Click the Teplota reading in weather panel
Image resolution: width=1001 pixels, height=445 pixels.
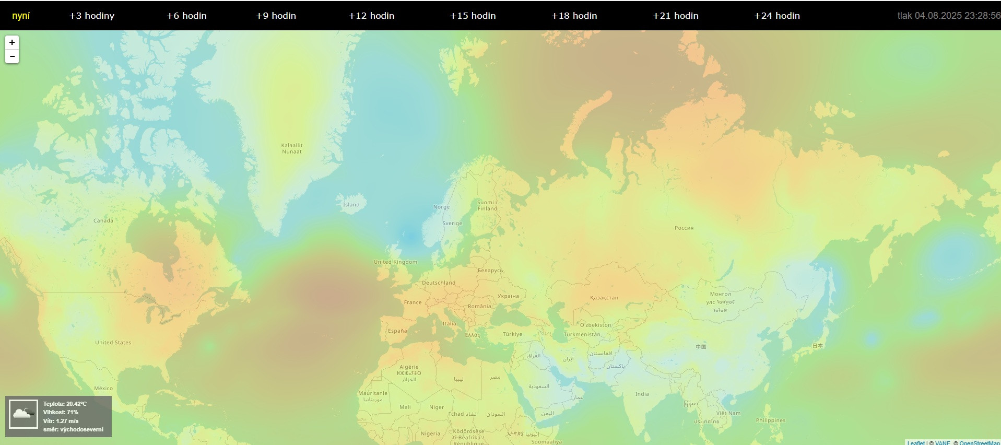65,404
